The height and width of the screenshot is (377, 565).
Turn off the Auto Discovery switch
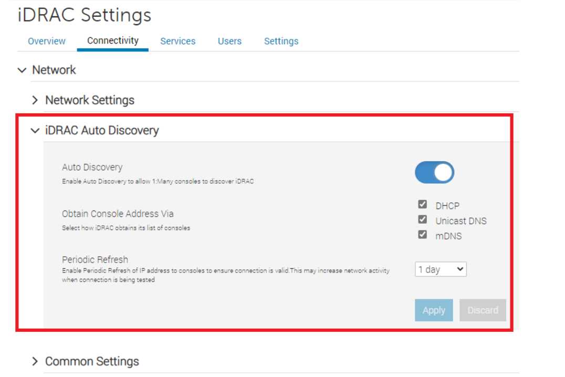click(434, 173)
